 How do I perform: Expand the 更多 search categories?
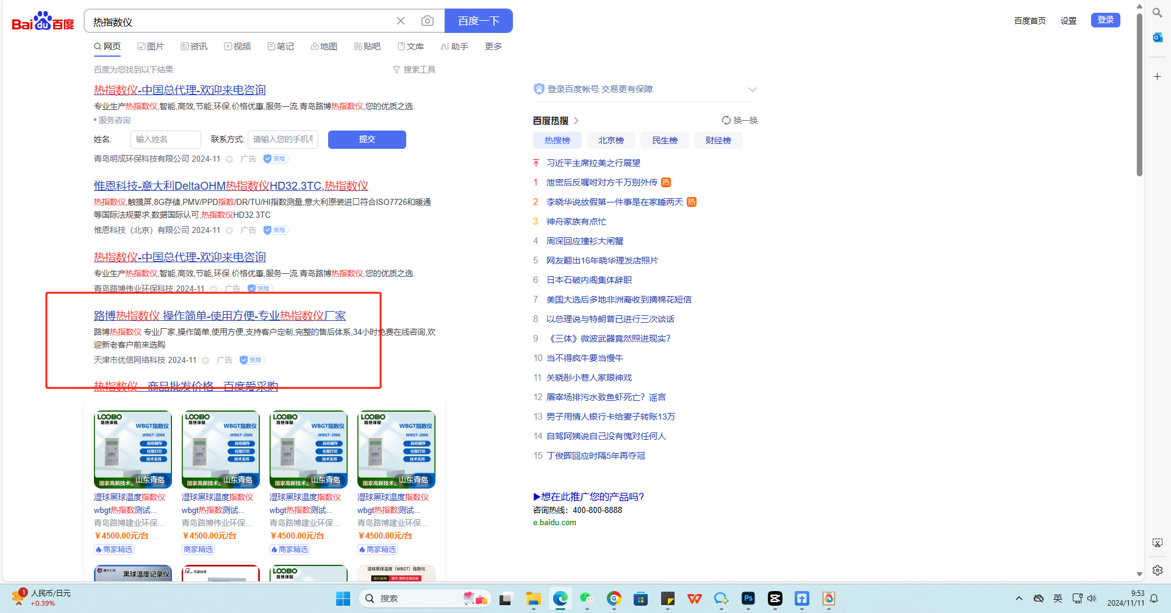click(493, 47)
